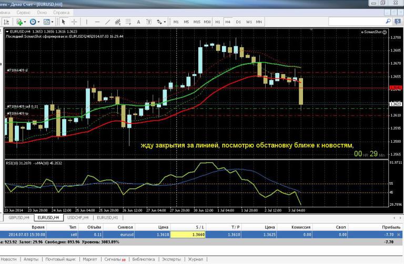
Task: Switch chart to D1 timeframe
Action: (238, 22)
